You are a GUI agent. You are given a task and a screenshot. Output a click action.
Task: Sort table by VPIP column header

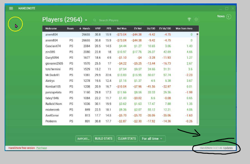(x=98, y=28)
